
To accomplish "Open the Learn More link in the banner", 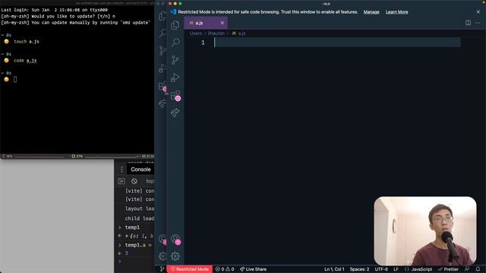I will click(x=396, y=12).
